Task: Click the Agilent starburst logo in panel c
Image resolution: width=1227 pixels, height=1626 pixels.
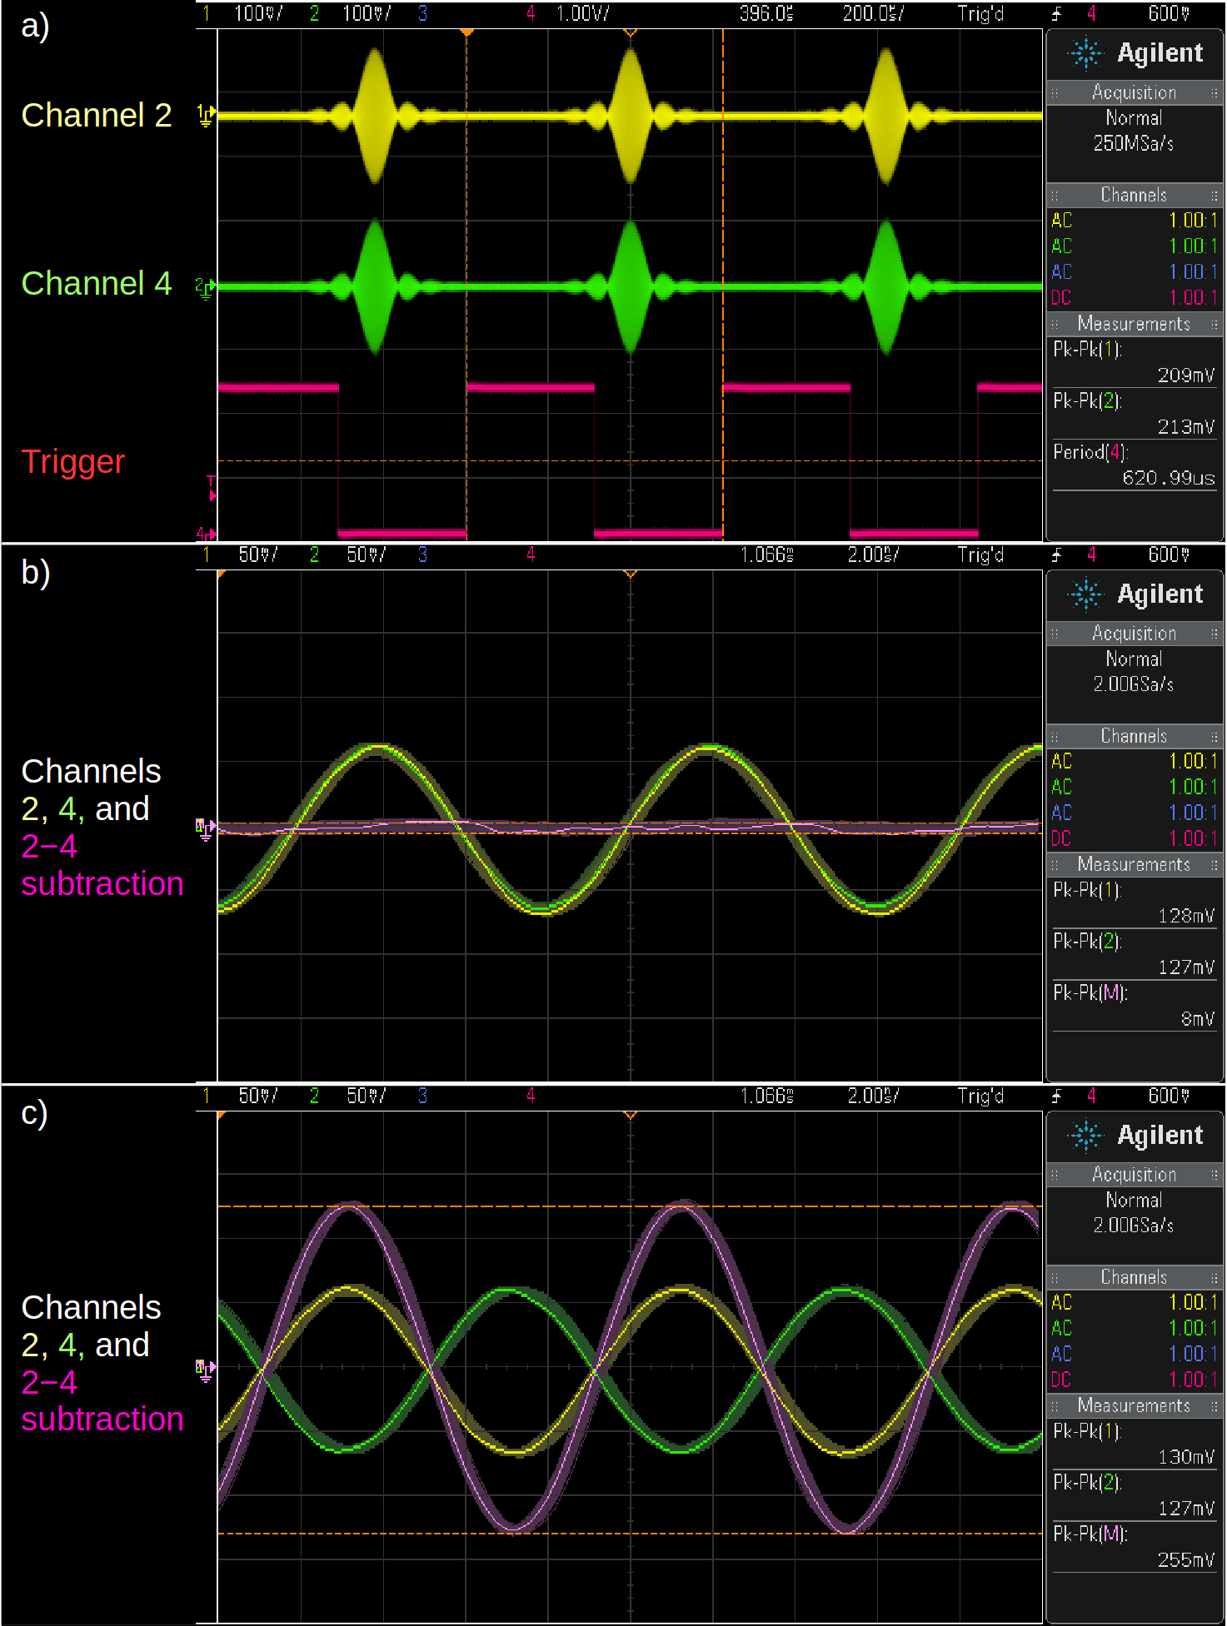Action: 1086,1135
